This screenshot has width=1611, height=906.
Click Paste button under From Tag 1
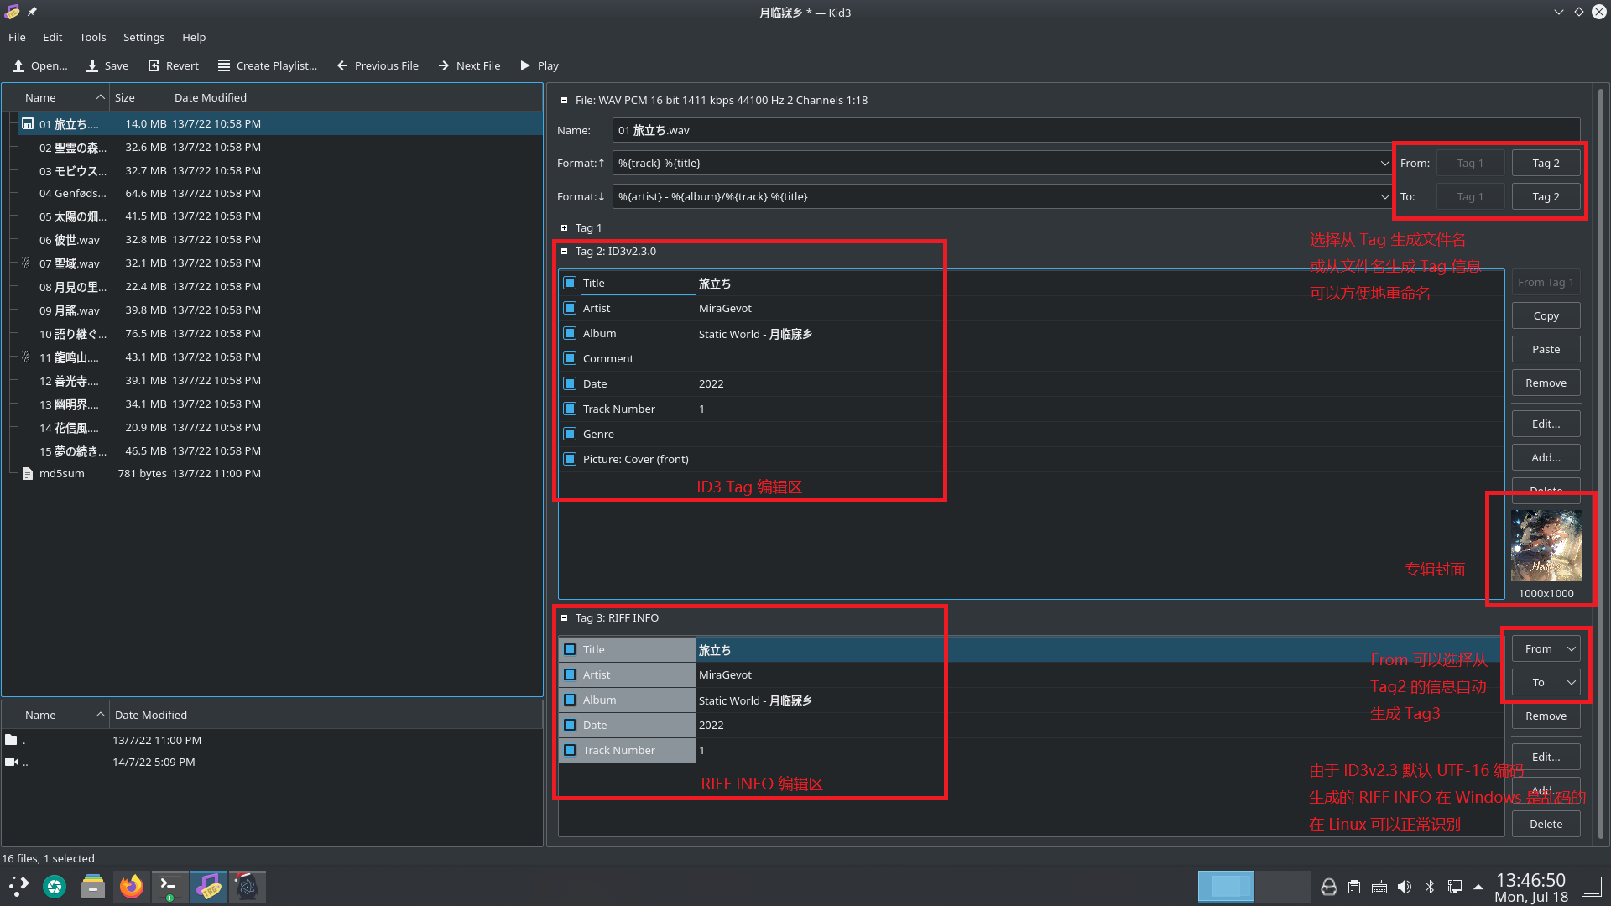pyautogui.click(x=1546, y=348)
